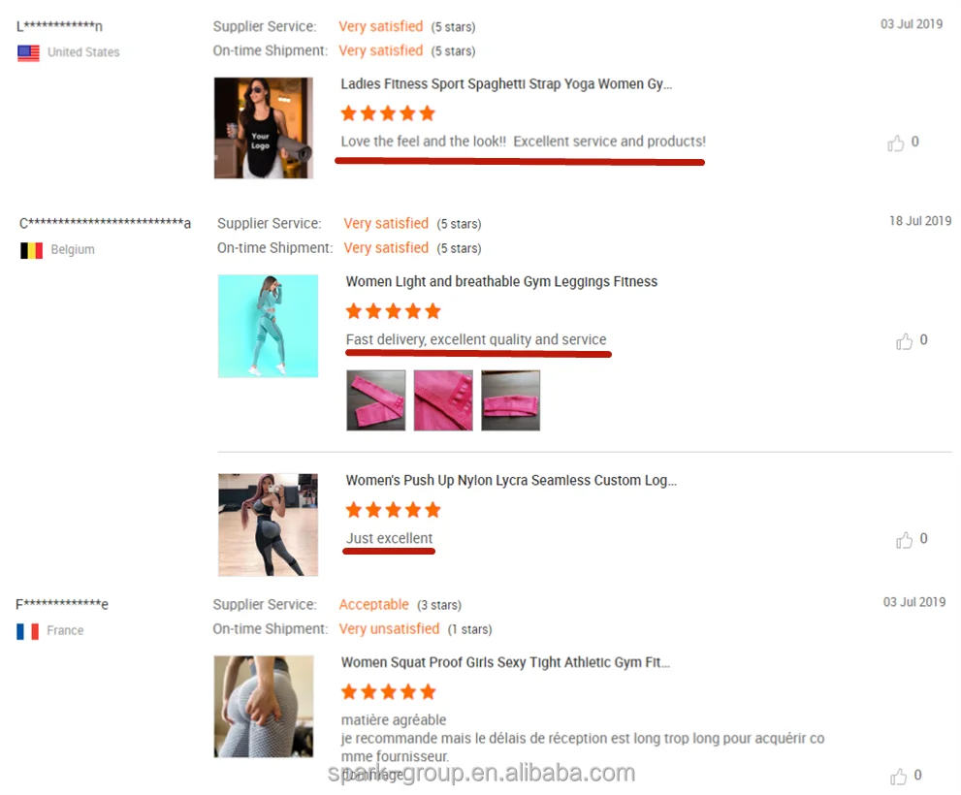Open third pink waistband review photo
This screenshot has height=795, width=961.
(x=510, y=400)
